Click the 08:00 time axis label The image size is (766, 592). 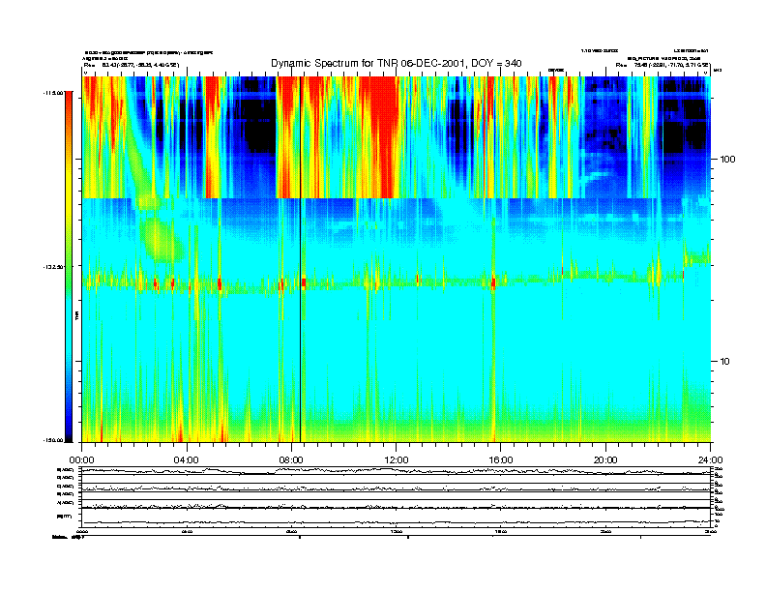[x=291, y=460]
